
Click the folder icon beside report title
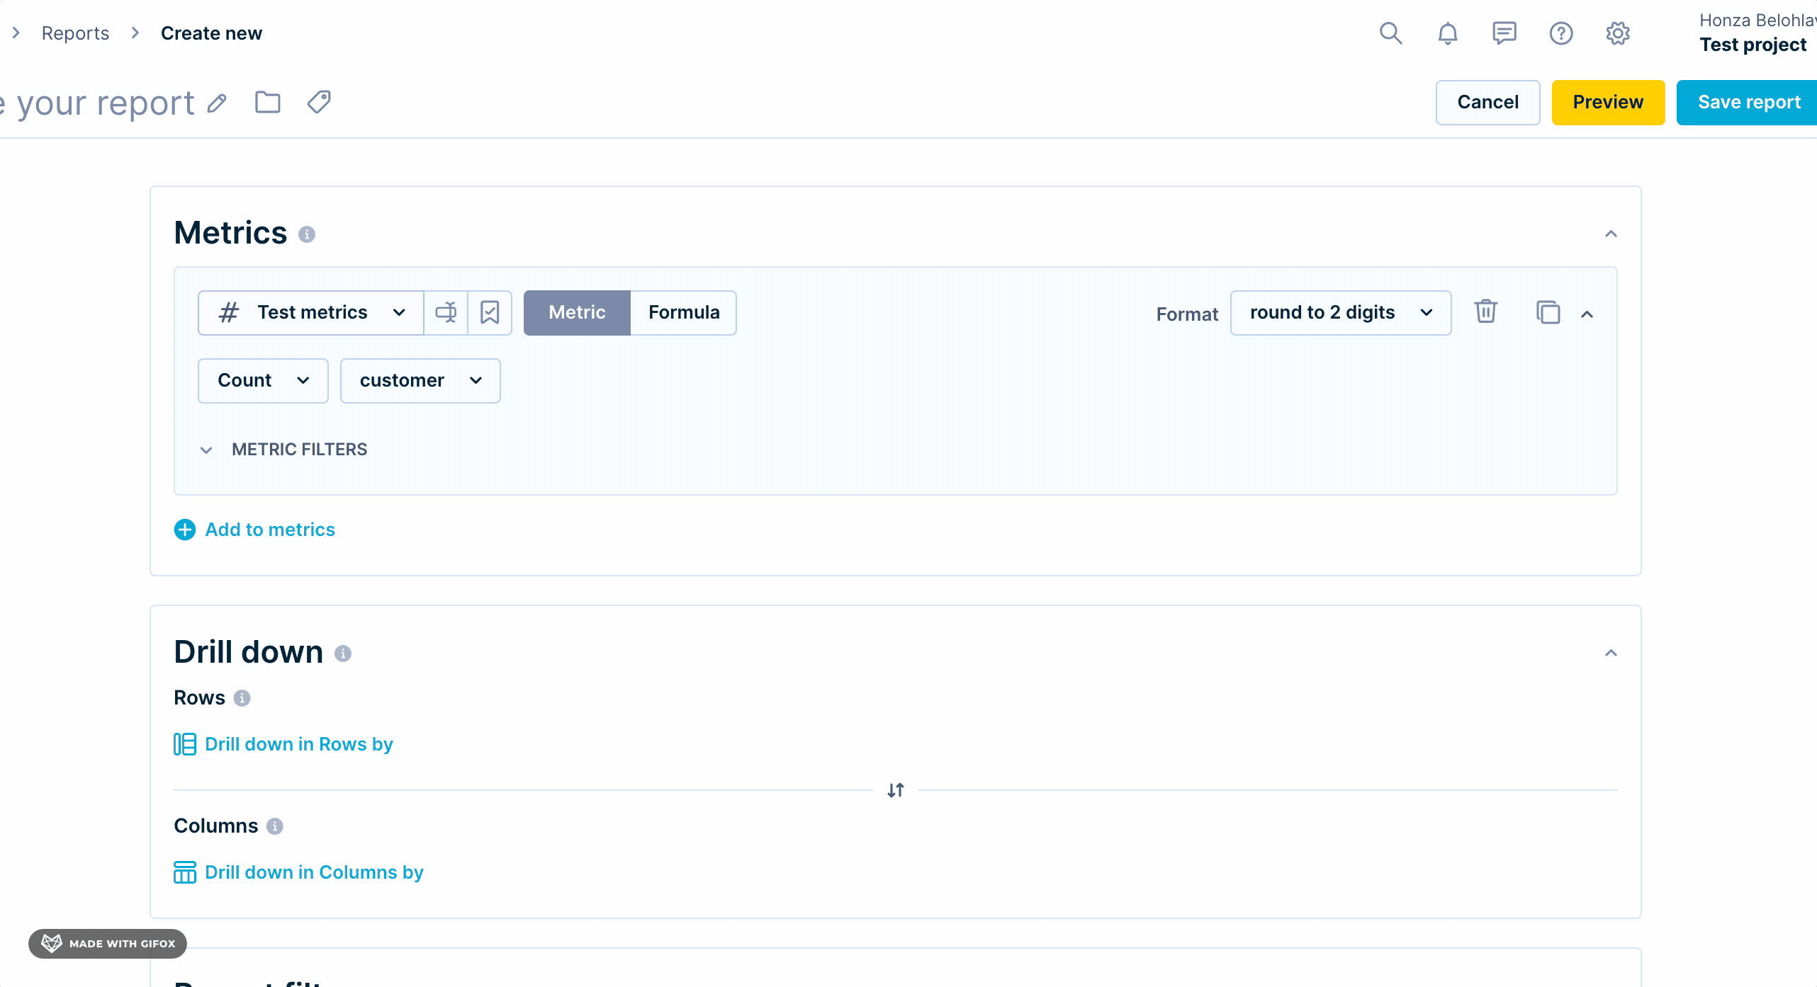point(267,103)
